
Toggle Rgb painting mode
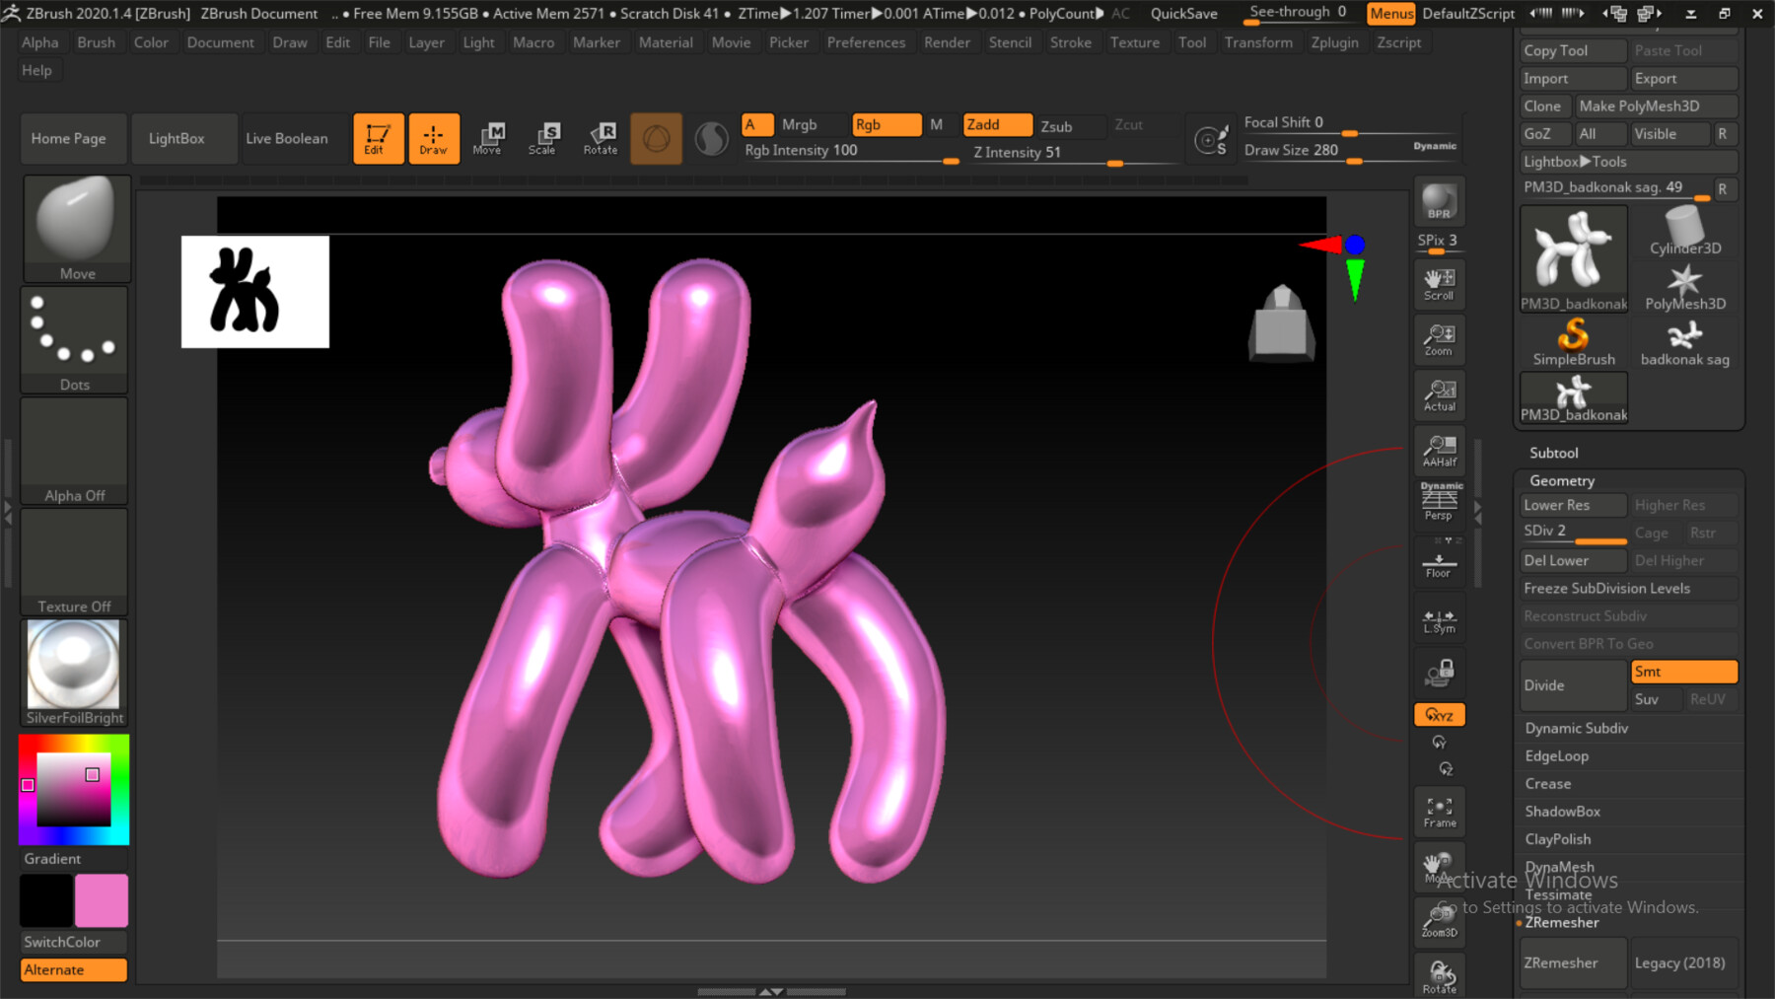[885, 124]
